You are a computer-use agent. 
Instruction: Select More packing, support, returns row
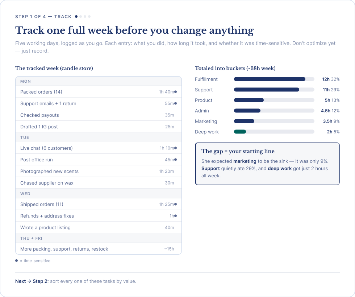pos(99,249)
